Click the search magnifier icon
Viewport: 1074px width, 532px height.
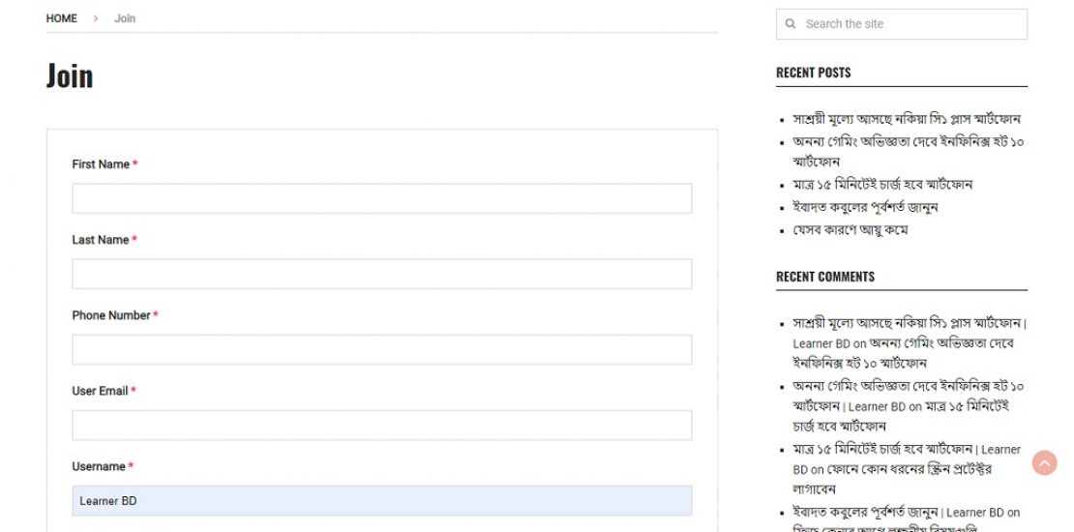791,24
